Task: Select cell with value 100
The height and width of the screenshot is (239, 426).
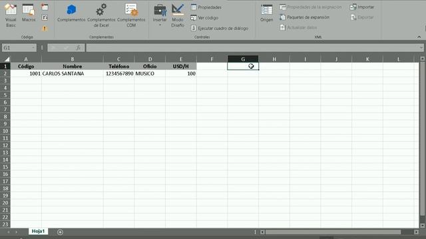Action: click(x=180, y=74)
